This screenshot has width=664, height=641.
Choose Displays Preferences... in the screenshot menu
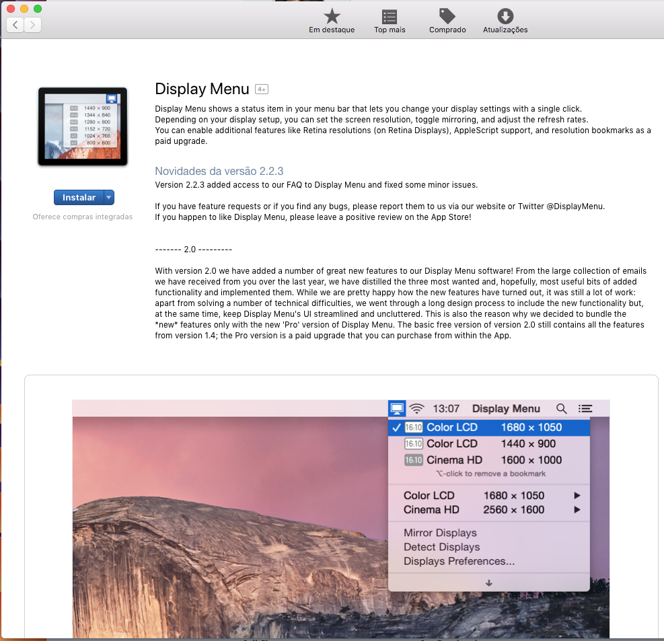coord(459,561)
